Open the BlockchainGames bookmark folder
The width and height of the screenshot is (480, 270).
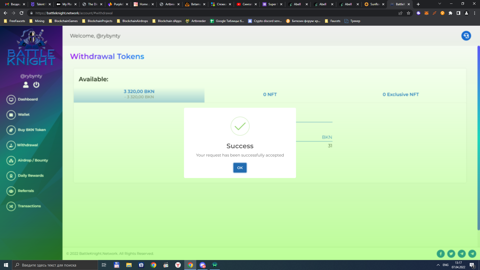click(63, 21)
